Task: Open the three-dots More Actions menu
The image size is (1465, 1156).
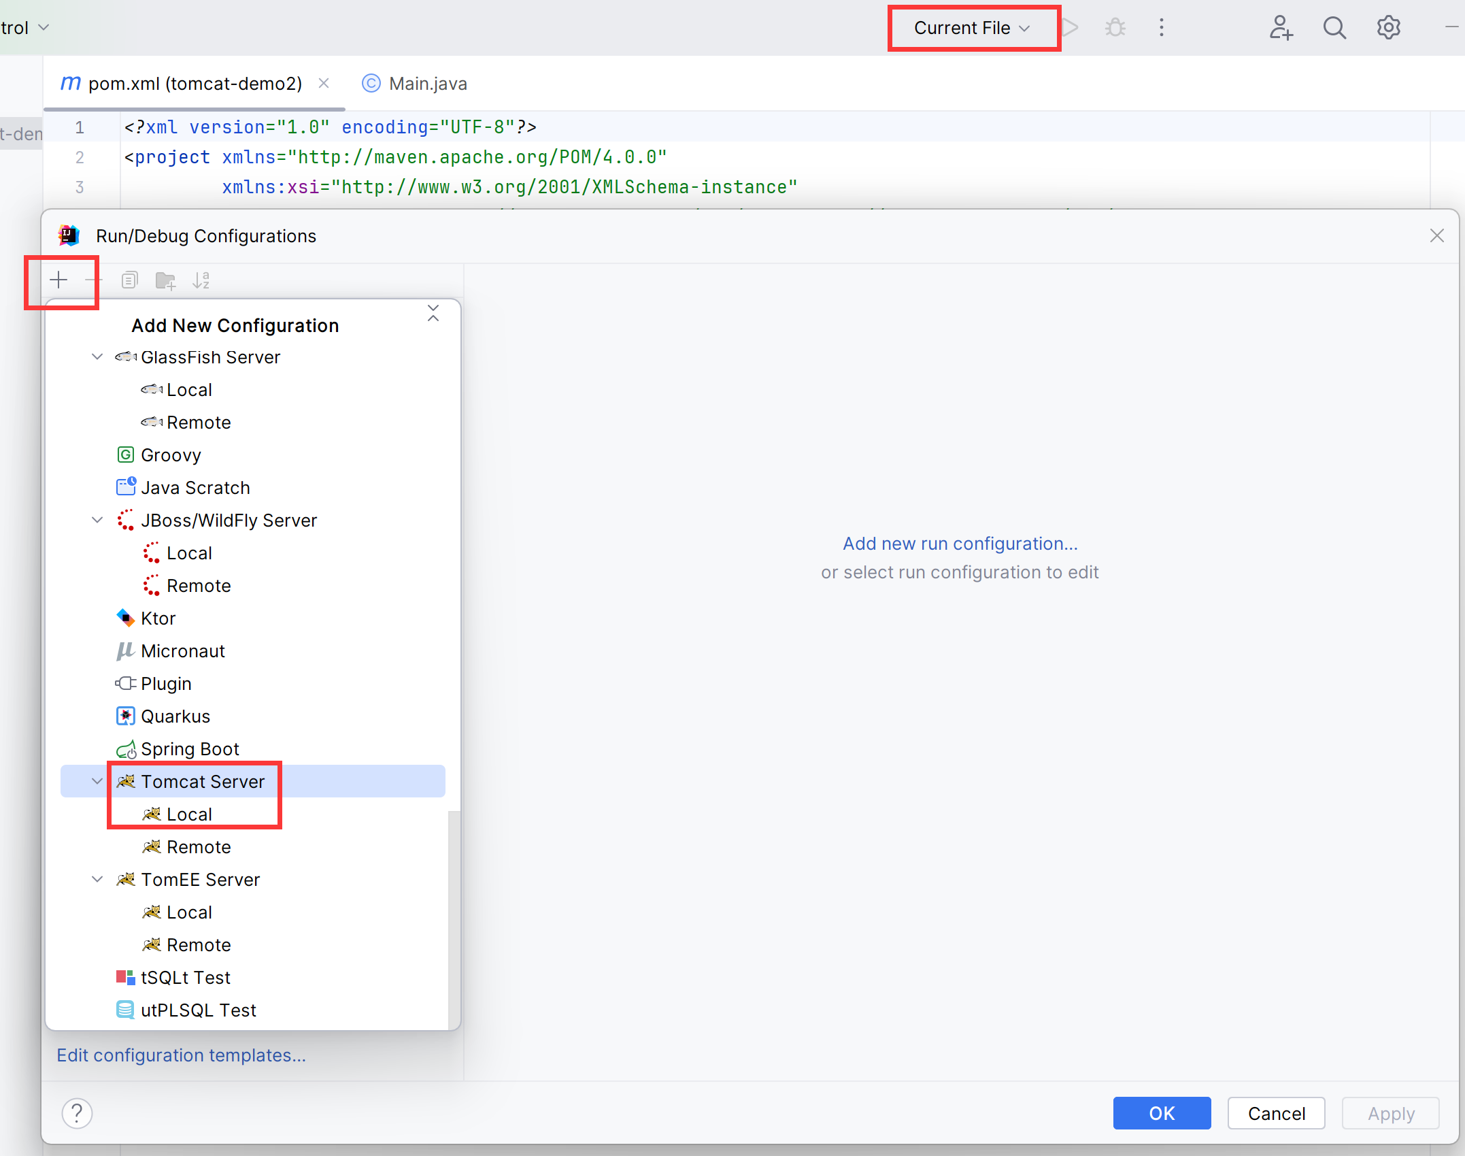Action: click(x=1162, y=28)
